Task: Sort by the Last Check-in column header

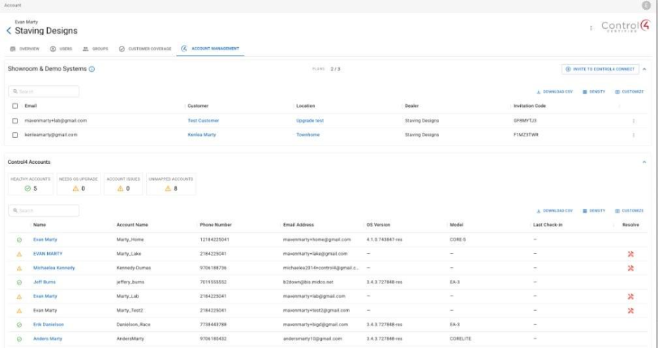Action: coord(548,225)
